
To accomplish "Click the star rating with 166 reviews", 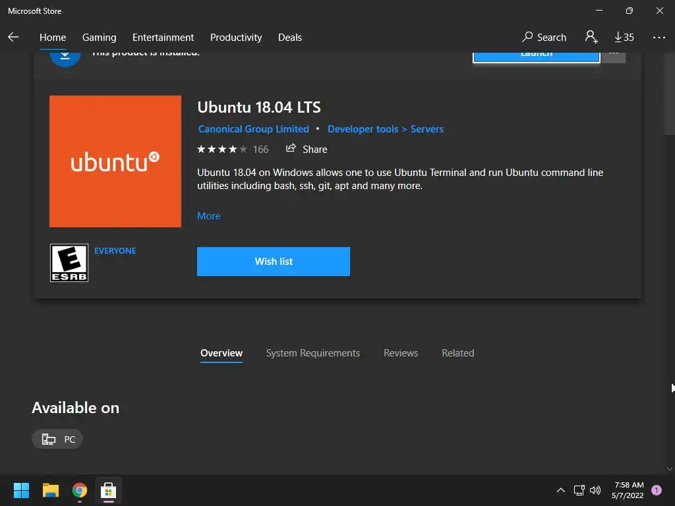I will click(233, 150).
